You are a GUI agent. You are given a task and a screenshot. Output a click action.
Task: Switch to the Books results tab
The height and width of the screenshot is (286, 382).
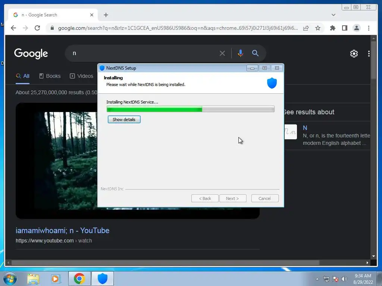(50, 76)
